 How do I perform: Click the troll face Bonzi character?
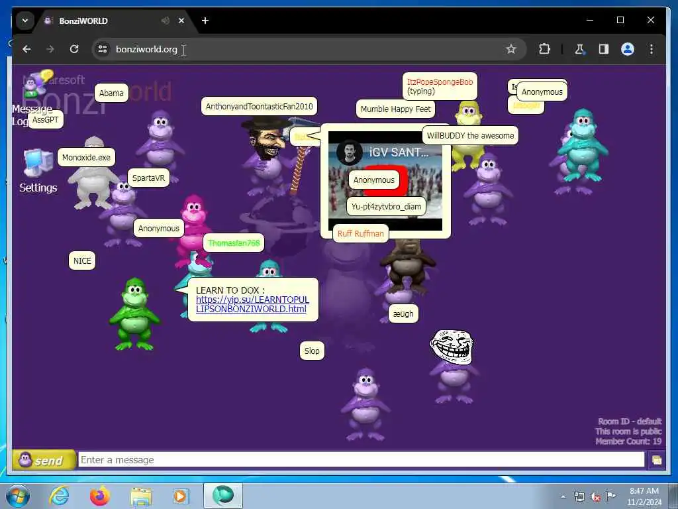click(453, 367)
